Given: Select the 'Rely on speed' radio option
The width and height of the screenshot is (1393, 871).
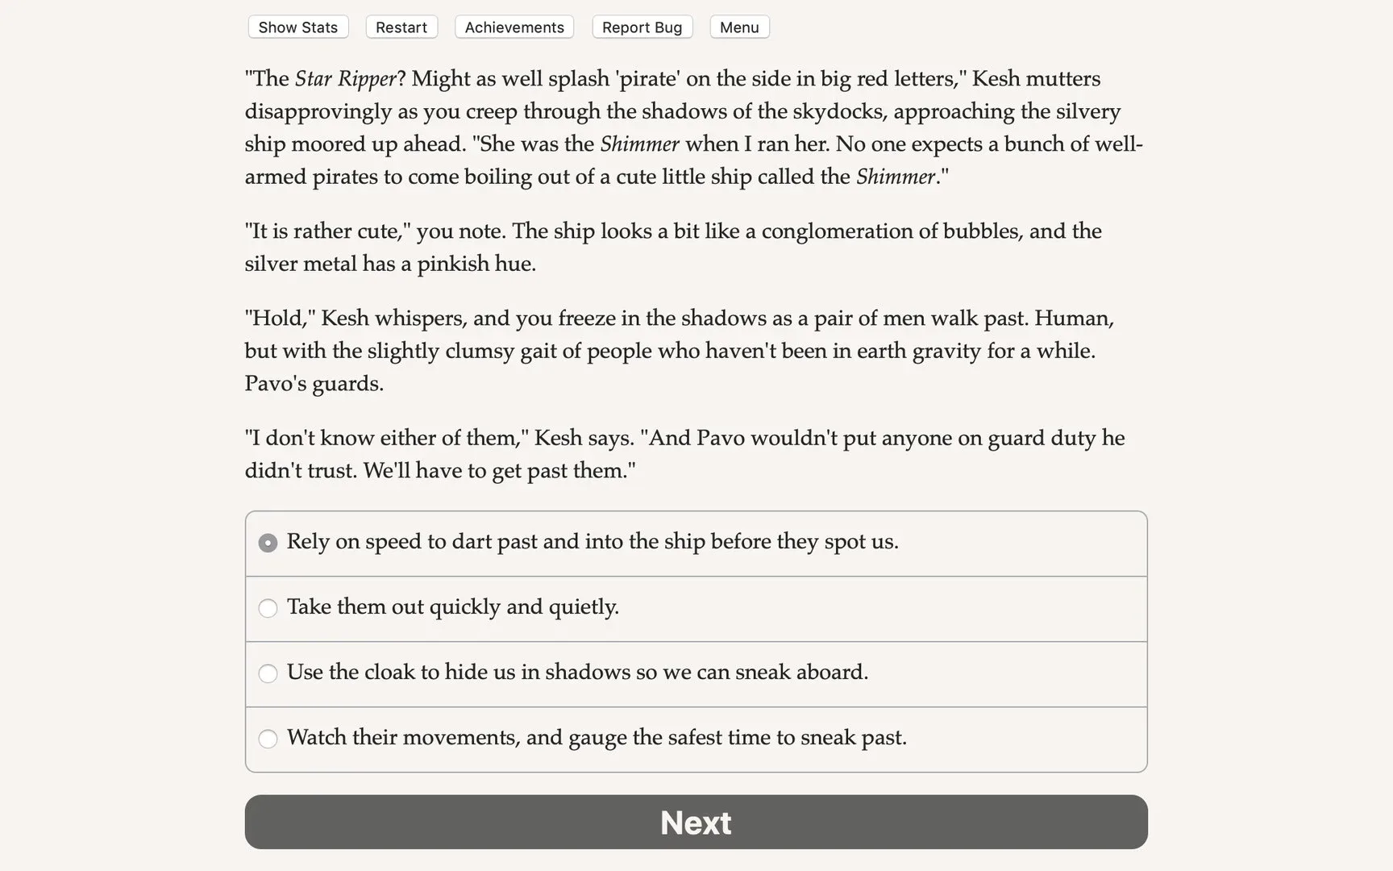Looking at the screenshot, I should [x=268, y=543].
